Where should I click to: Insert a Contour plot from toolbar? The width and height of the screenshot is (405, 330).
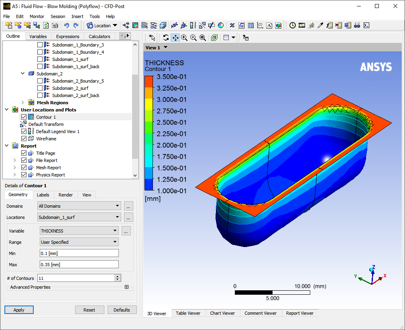tap(135, 25)
